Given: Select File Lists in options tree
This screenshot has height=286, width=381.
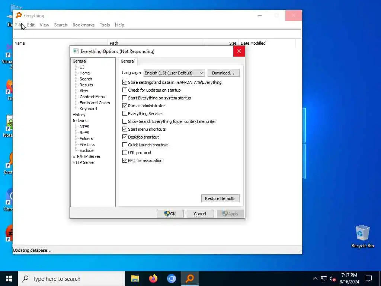Looking at the screenshot, I should (87, 144).
